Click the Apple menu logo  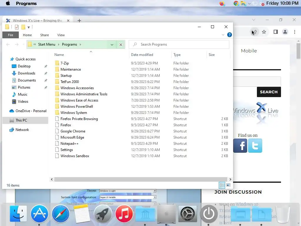point(8,3)
